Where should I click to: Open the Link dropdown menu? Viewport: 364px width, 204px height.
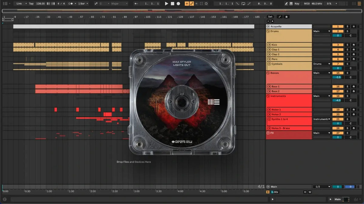[x=21, y=4]
